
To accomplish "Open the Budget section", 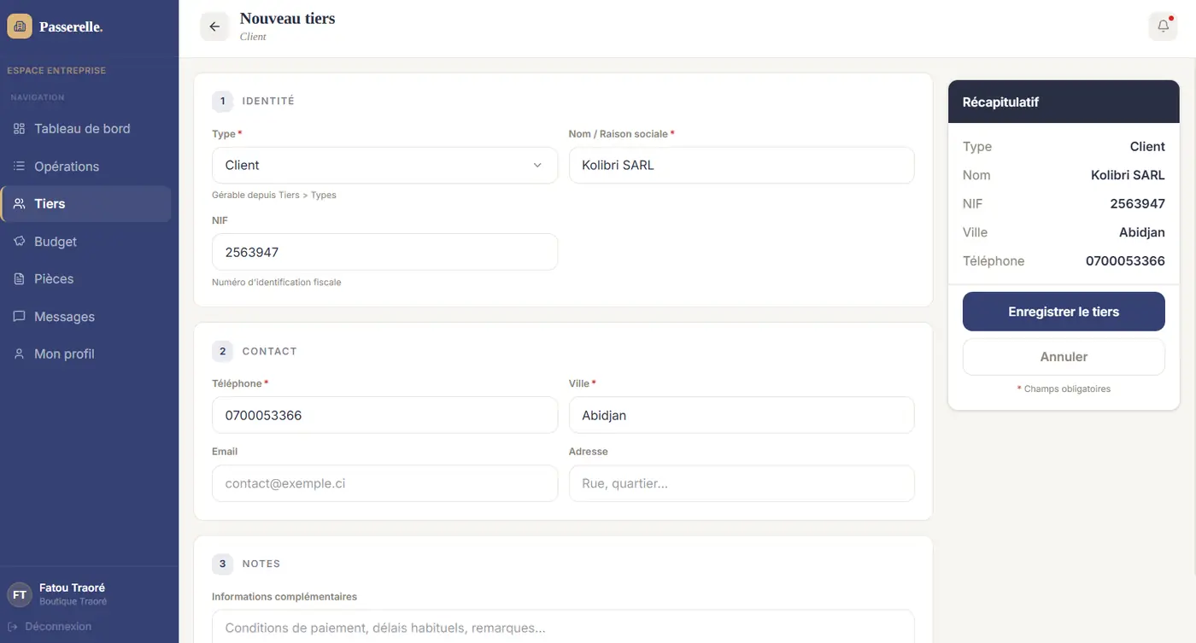I will [x=85, y=242].
